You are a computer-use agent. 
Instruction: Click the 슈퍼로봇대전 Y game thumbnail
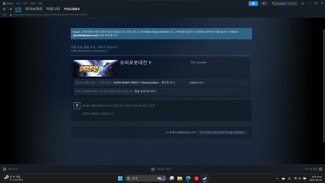96,68
